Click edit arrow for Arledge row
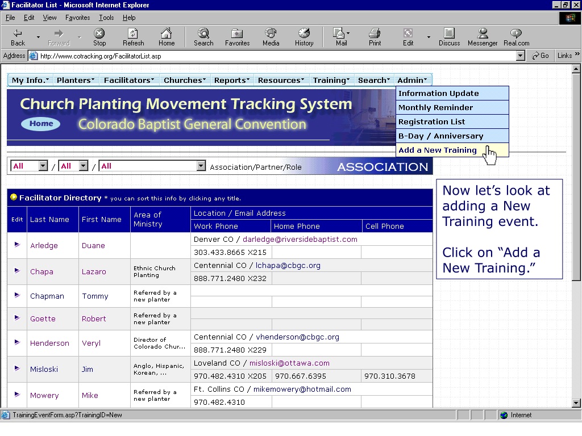 pos(17,244)
